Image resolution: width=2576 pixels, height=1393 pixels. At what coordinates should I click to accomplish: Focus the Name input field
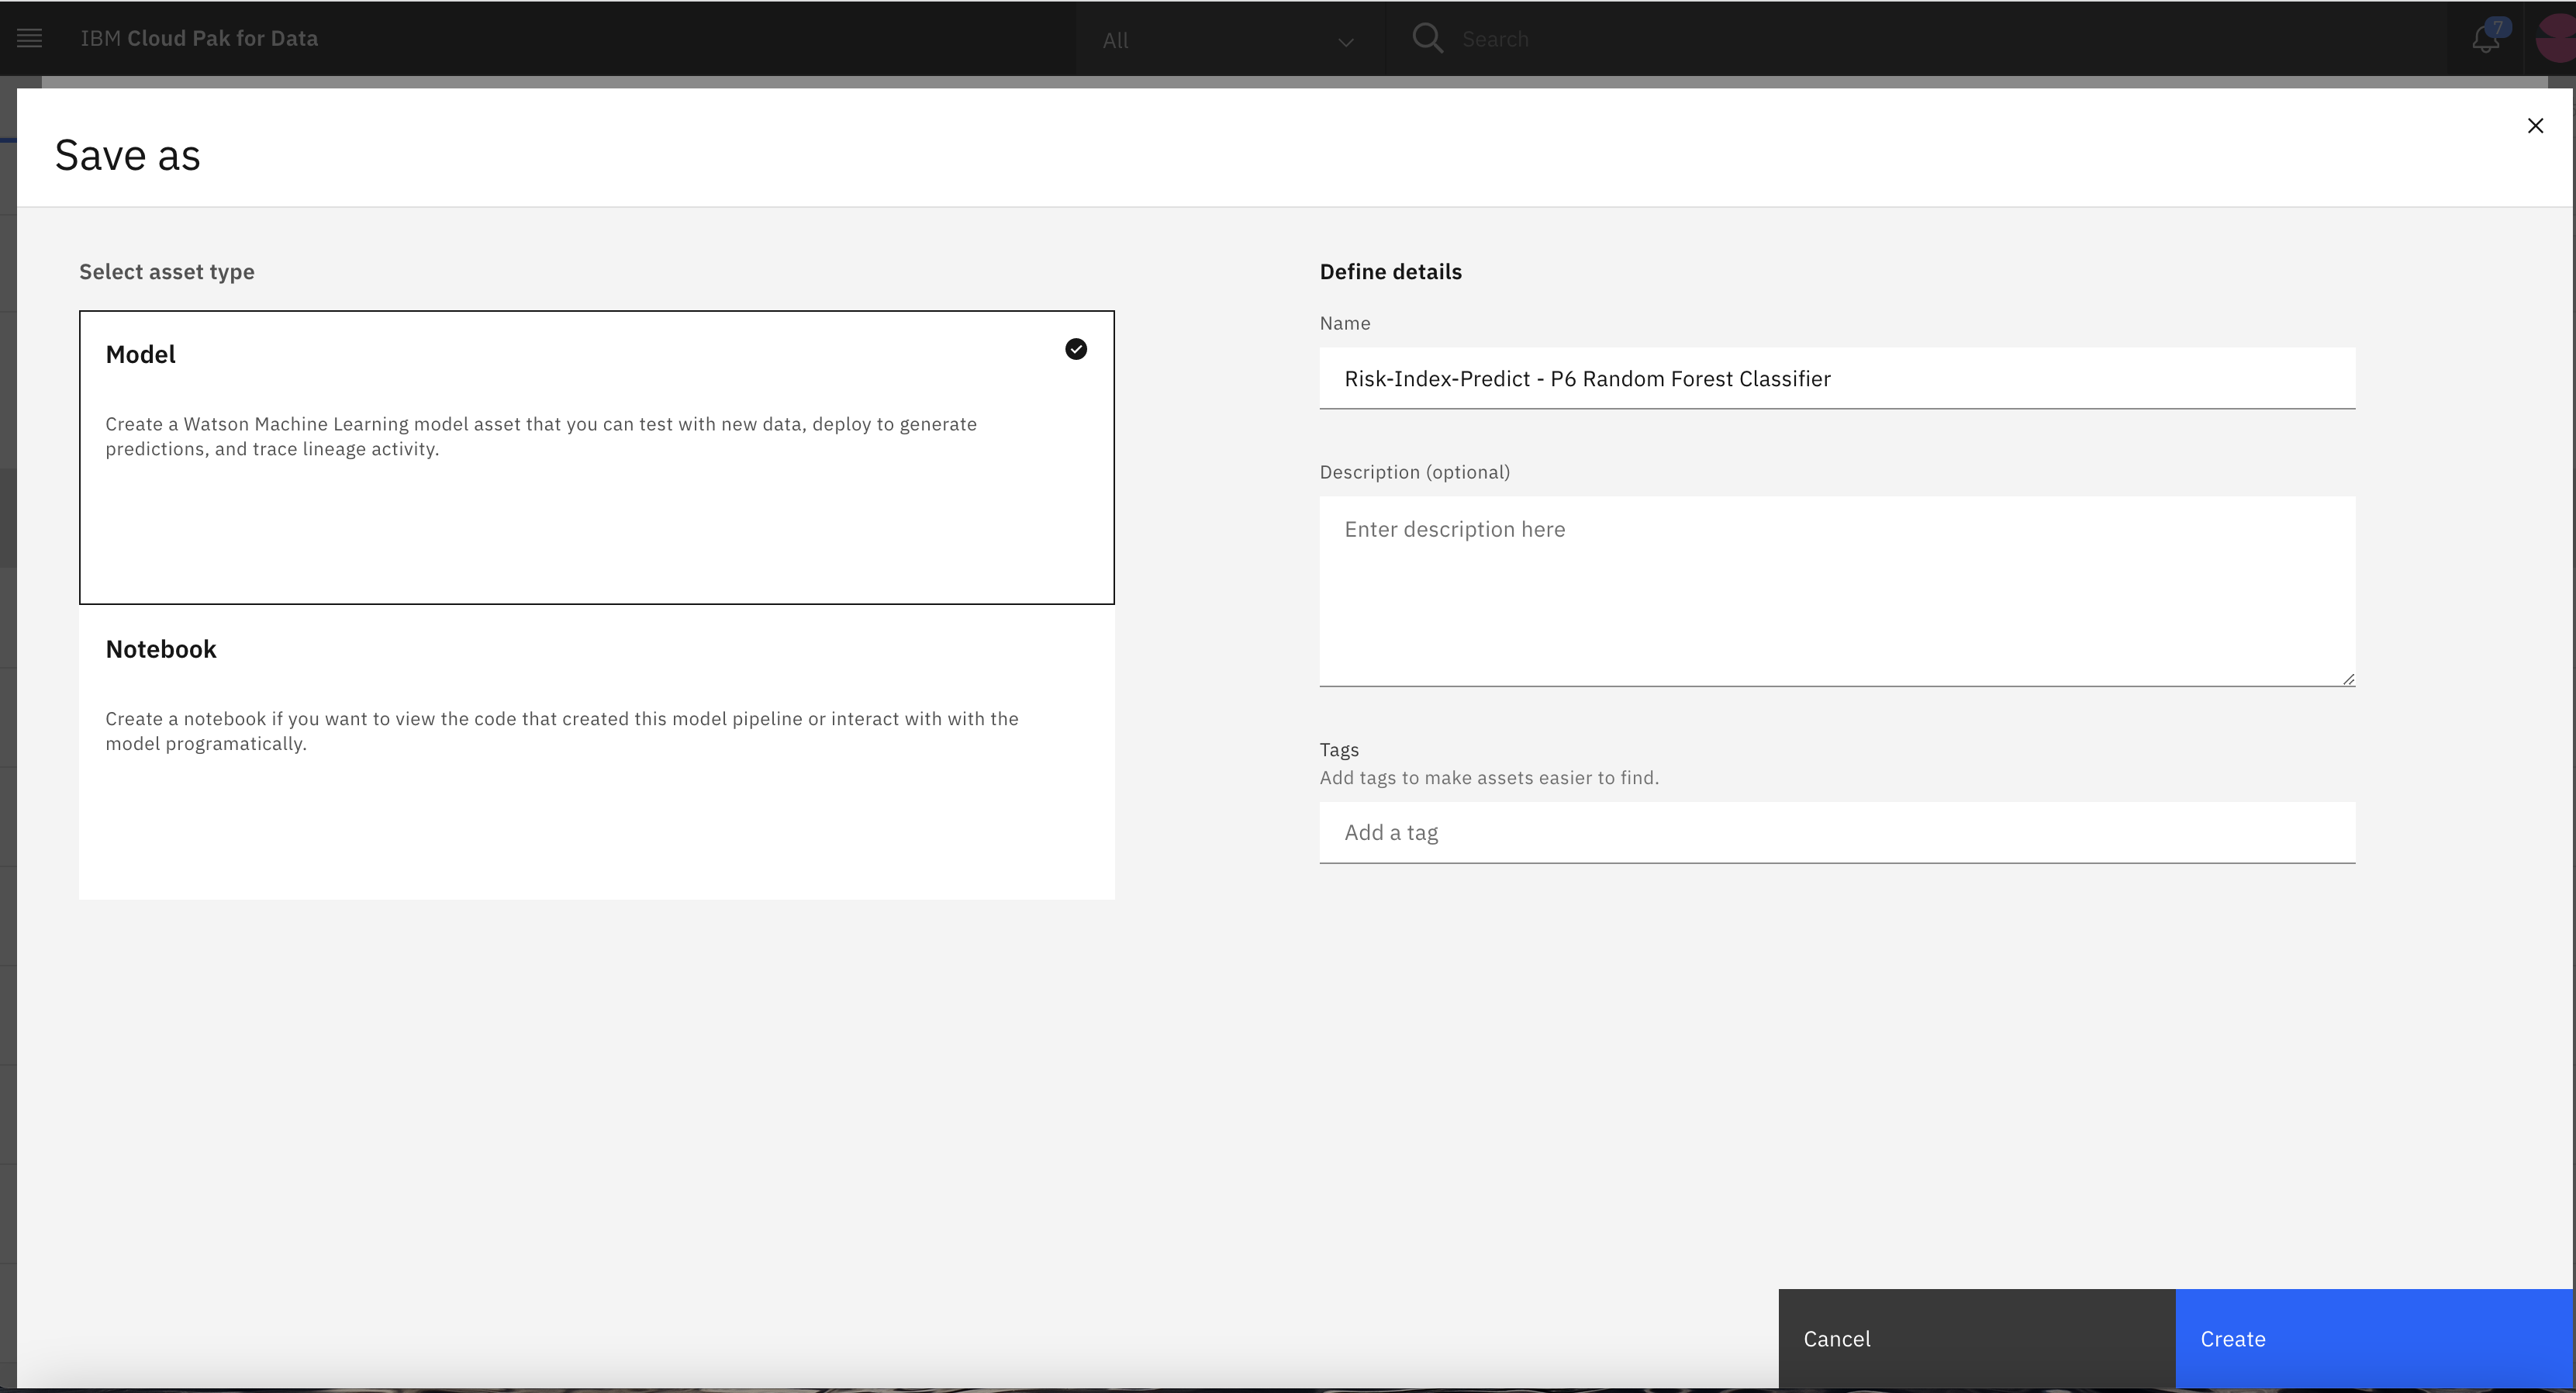click(1837, 378)
